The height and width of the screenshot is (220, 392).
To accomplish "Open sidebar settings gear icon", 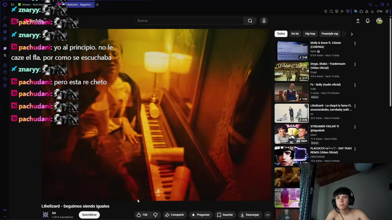I will [5, 86].
